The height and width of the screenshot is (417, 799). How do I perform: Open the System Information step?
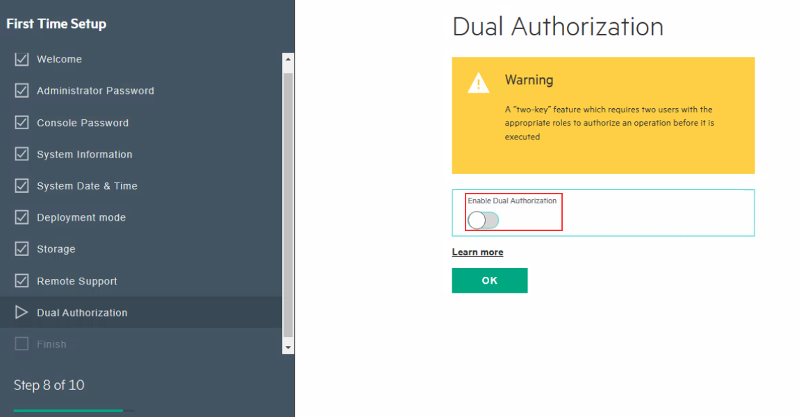click(x=85, y=154)
